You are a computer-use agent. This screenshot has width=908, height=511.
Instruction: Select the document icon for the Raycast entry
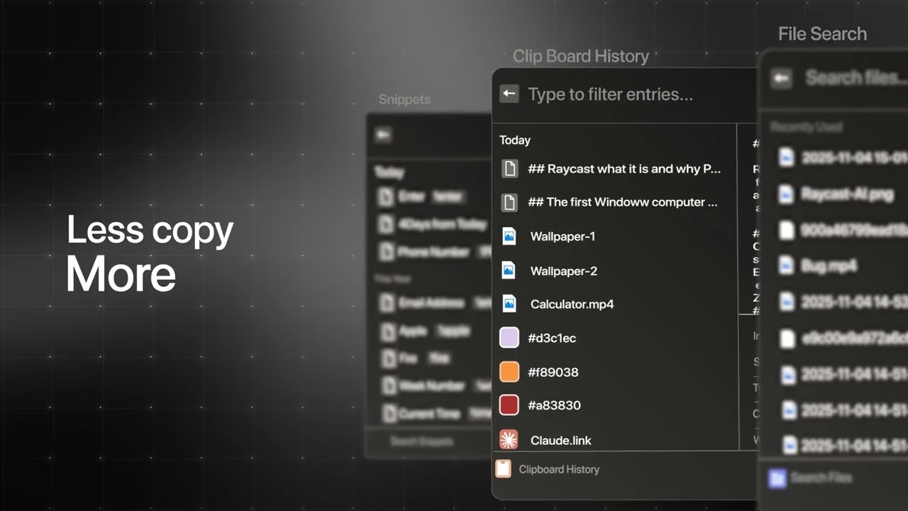[x=509, y=169]
